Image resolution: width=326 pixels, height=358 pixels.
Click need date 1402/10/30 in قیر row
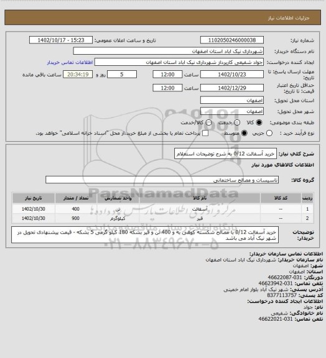34,219
